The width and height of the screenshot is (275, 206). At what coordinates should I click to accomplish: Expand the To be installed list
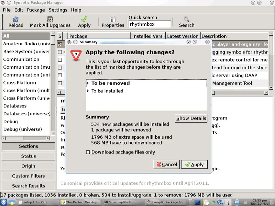[88, 91]
